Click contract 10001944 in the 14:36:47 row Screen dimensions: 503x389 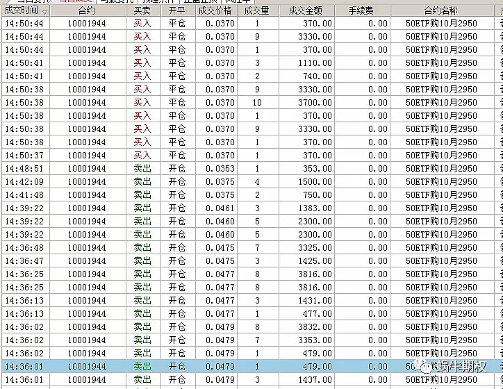[87, 261]
